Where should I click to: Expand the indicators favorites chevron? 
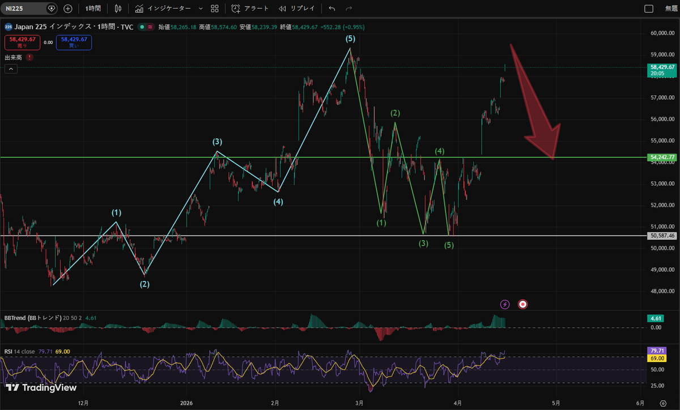coord(201,8)
